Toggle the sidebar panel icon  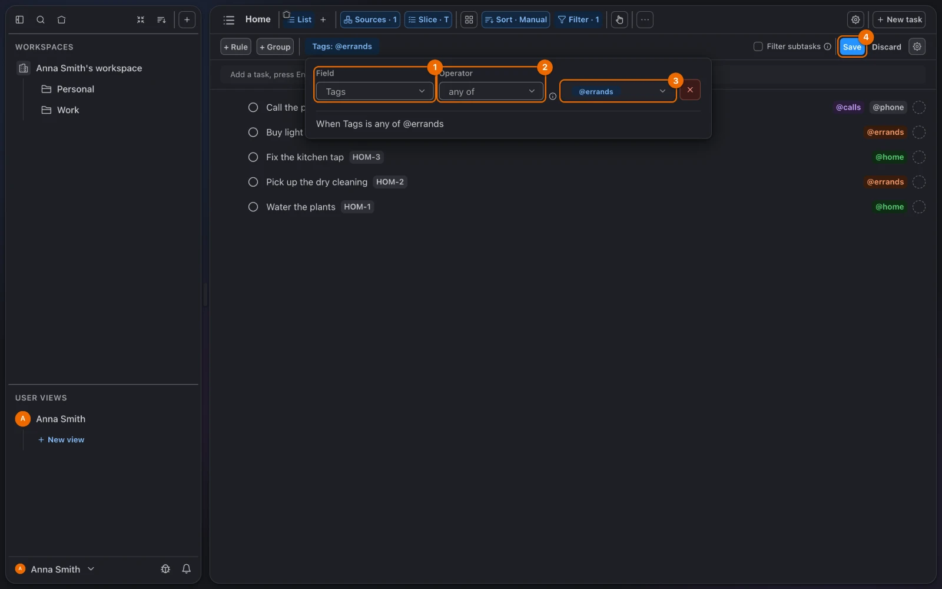click(x=19, y=19)
